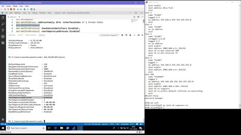Click the open changes icon above the editor
This screenshot has width=241, height=135.
click(x=134, y=17)
